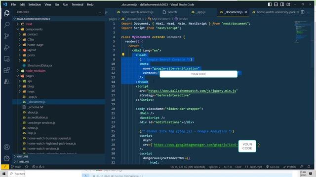Screen dimensions: 316x177
Task: Open the Azure view in activity bar
Action: click(6, 81)
